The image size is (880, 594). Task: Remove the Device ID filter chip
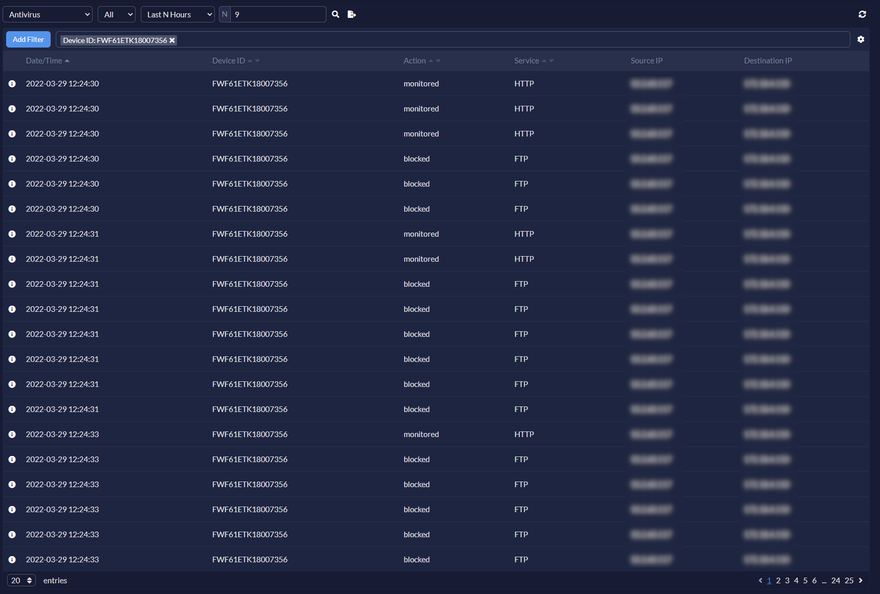(172, 40)
